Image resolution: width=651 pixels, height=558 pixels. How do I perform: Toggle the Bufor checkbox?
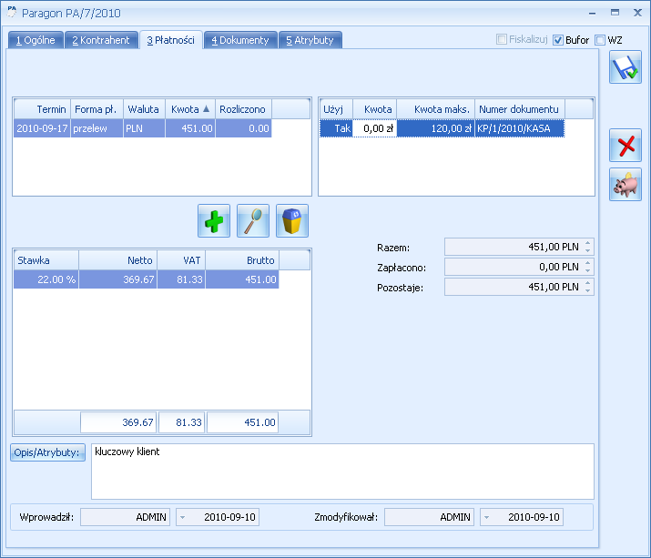click(x=558, y=40)
